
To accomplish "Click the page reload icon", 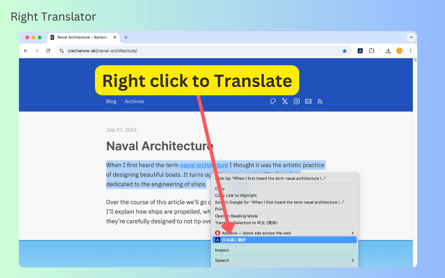I will 48,50.
